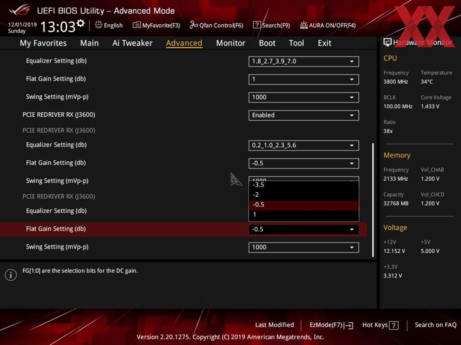This screenshot has height=345, width=461.
Task: Choose -2 from the open list
Action: tap(304, 194)
